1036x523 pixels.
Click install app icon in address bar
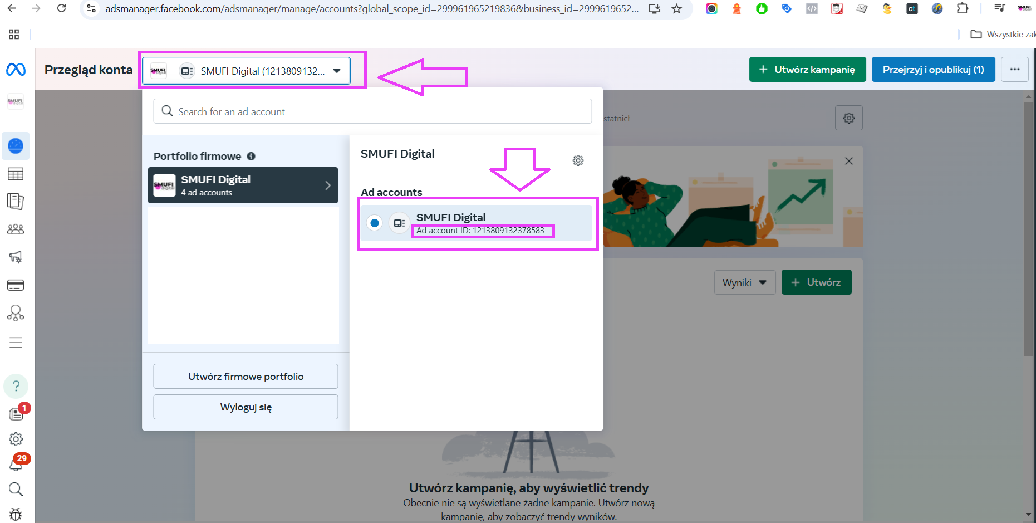pos(654,8)
